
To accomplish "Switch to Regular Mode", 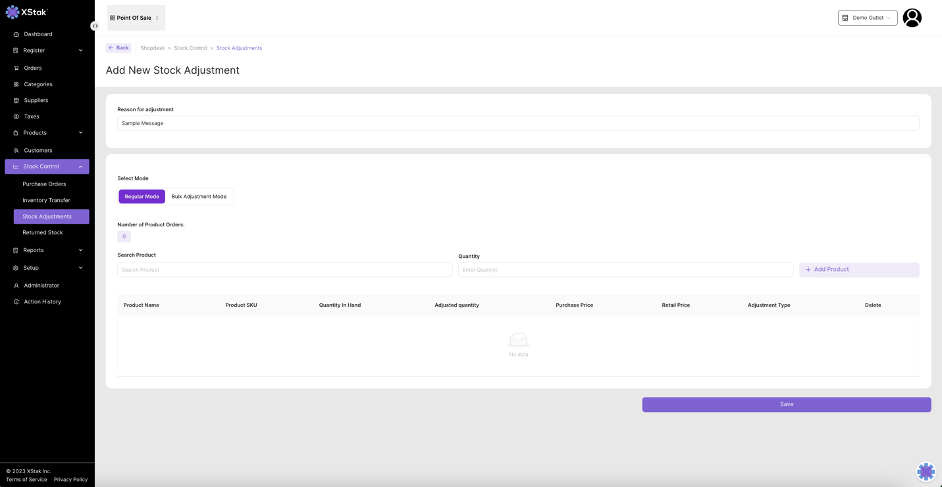I will 142,196.
